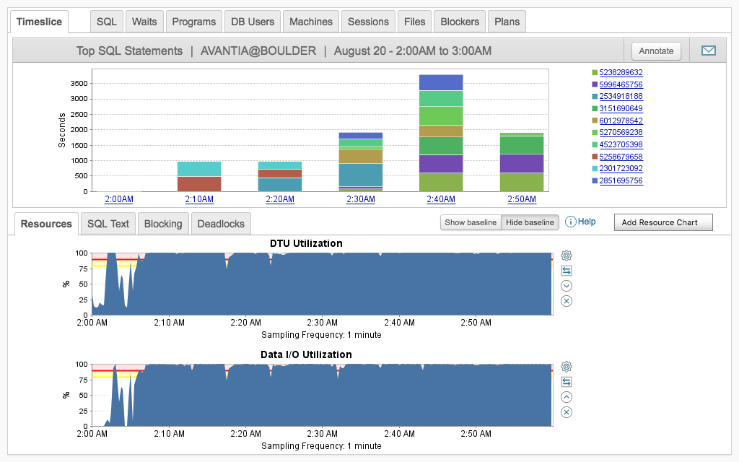The height and width of the screenshot is (462, 739).
Task: Click the Annotate button
Action: point(655,51)
